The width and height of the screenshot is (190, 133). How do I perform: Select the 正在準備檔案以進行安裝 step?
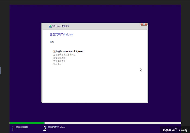(64, 55)
